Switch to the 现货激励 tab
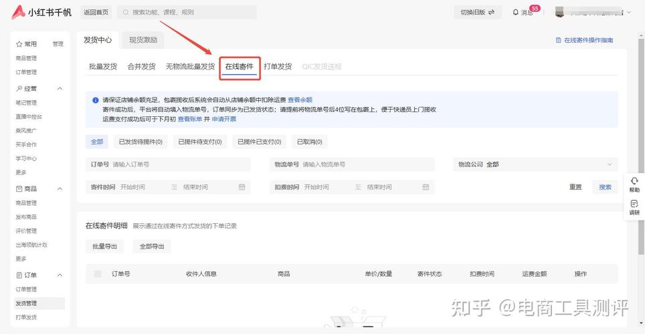Viewport: 645px width, 334px height. [x=143, y=40]
